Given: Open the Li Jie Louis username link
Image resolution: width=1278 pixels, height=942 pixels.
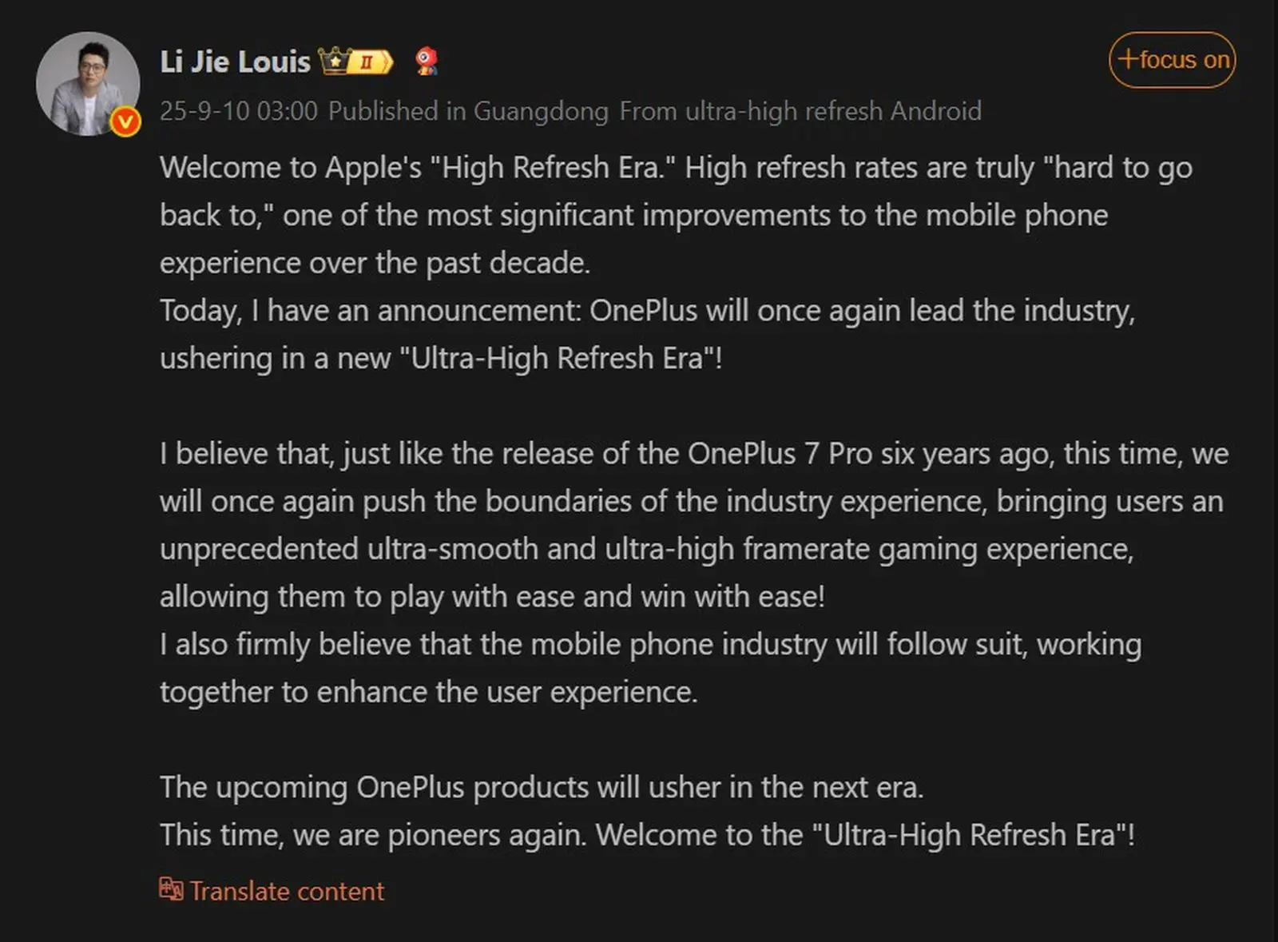Looking at the screenshot, I should (235, 62).
